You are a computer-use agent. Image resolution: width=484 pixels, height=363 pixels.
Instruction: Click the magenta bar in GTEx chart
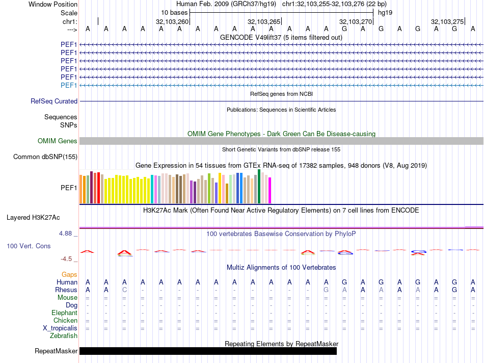[x=270, y=190]
